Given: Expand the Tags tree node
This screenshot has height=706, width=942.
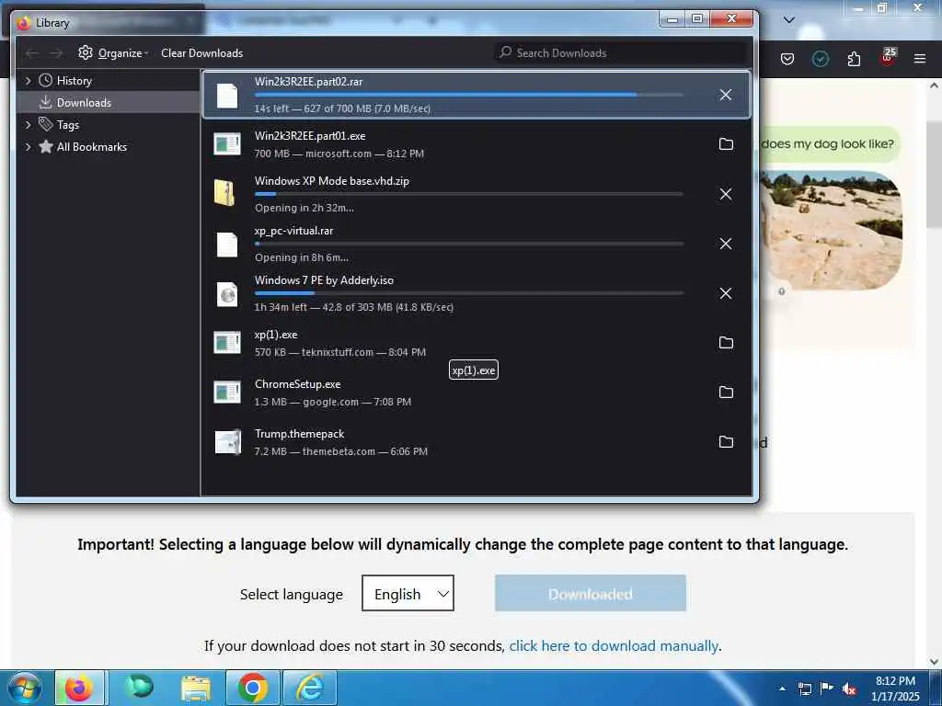Looking at the screenshot, I should click(x=28, y=125).
